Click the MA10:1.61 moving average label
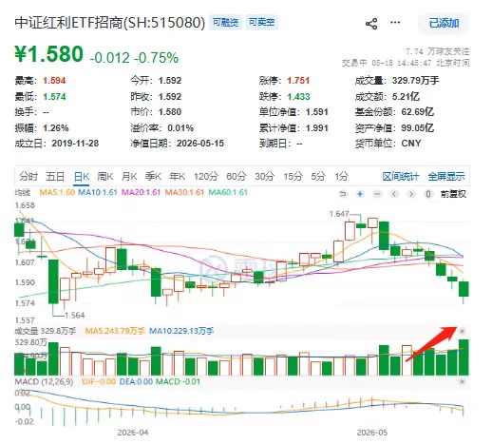The height and width of the screenshot is (444, 492). click(x=98, y=192)
